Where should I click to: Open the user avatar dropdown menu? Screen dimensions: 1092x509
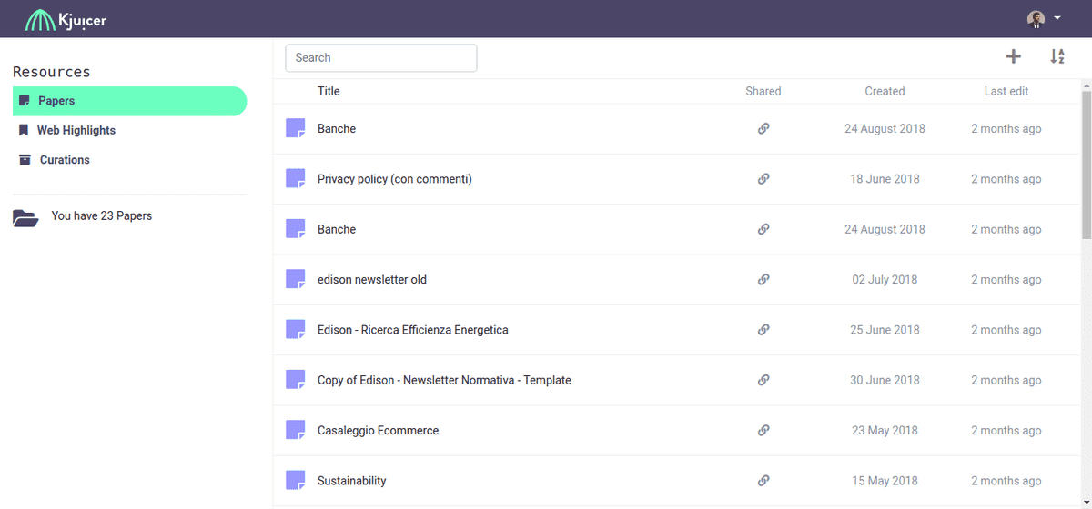pyautogui.click(x=1044, y=19)
